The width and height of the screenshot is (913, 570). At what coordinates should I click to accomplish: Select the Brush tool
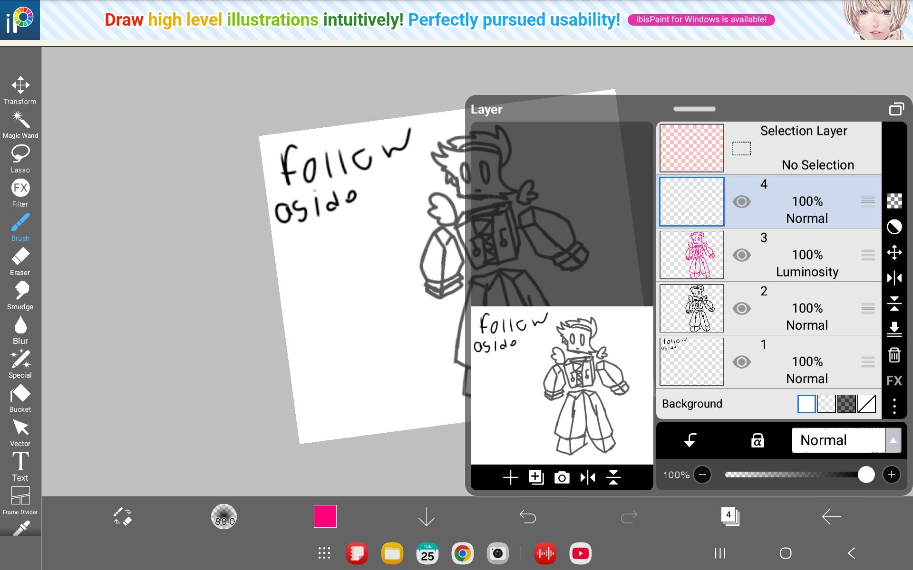coord(20,227)
